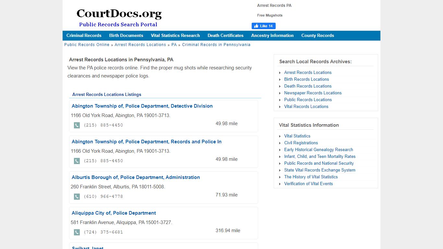Screen dimensions: 443x249
Task: Open Verification of Vital Events link
Action: pyautogui.click(x=308, y=184)
